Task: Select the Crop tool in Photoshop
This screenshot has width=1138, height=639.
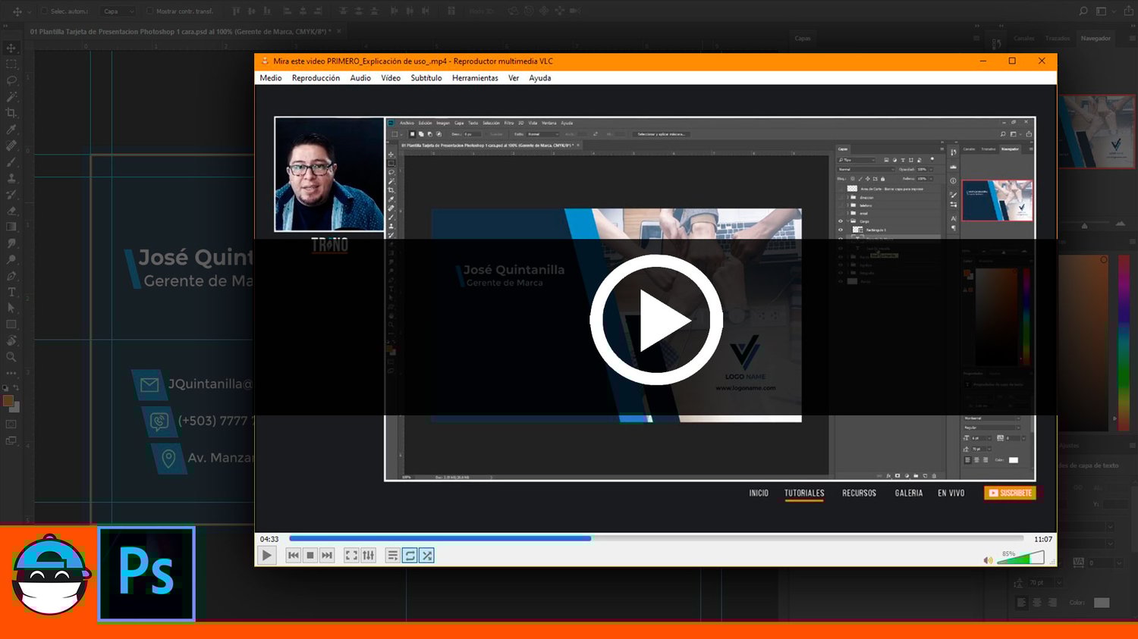Action: click(11, 113)
